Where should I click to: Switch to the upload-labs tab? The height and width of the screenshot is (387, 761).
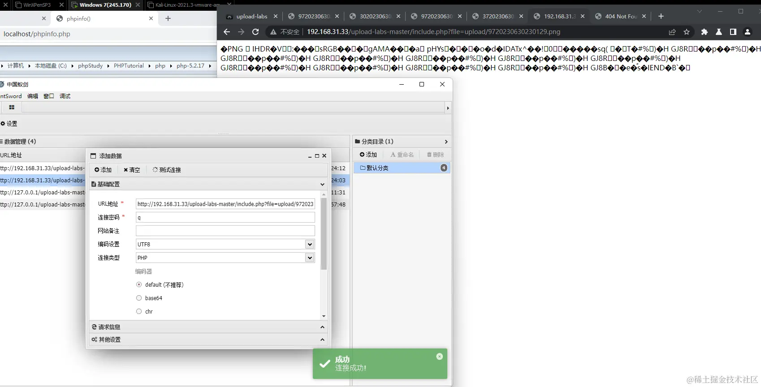[x=251, y=16]
